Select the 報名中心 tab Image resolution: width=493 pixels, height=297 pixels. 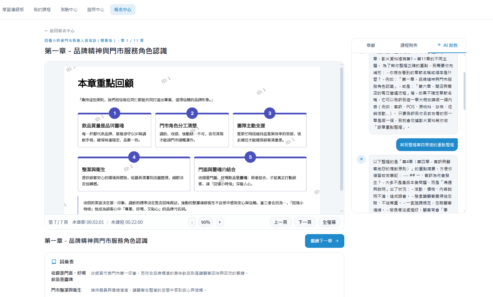[123, 10]
